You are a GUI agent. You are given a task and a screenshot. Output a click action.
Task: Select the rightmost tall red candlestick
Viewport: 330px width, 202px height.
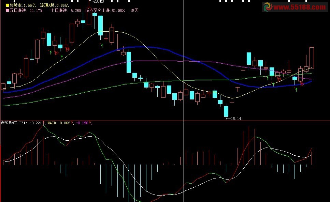[312, 58]
